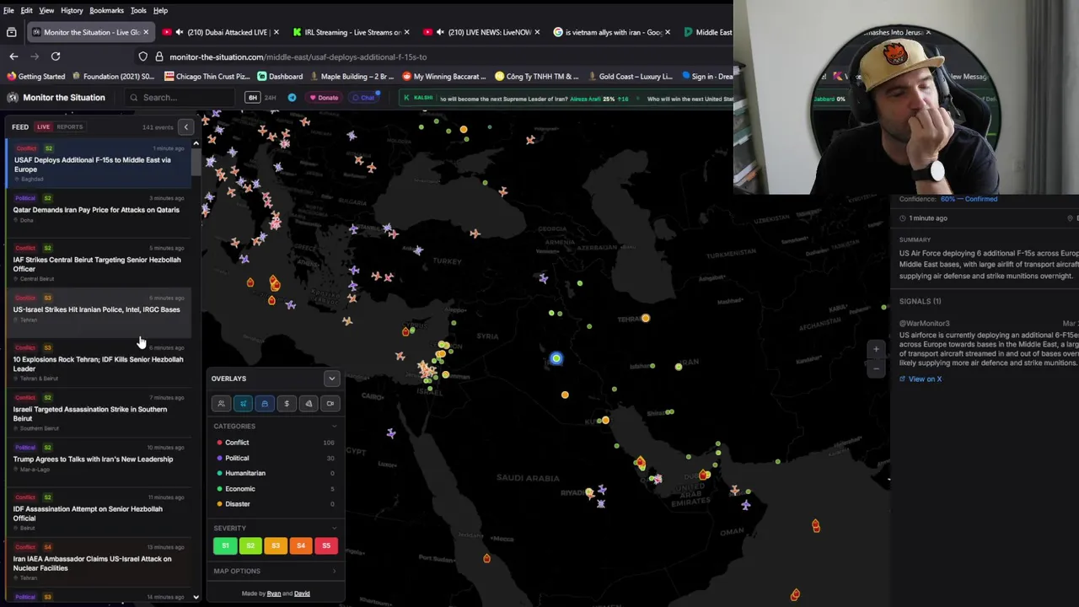The width and height of the screenshot is (1079, 607).
Task: Toggle the Conflict category filter
Action: tap(276, 443)
